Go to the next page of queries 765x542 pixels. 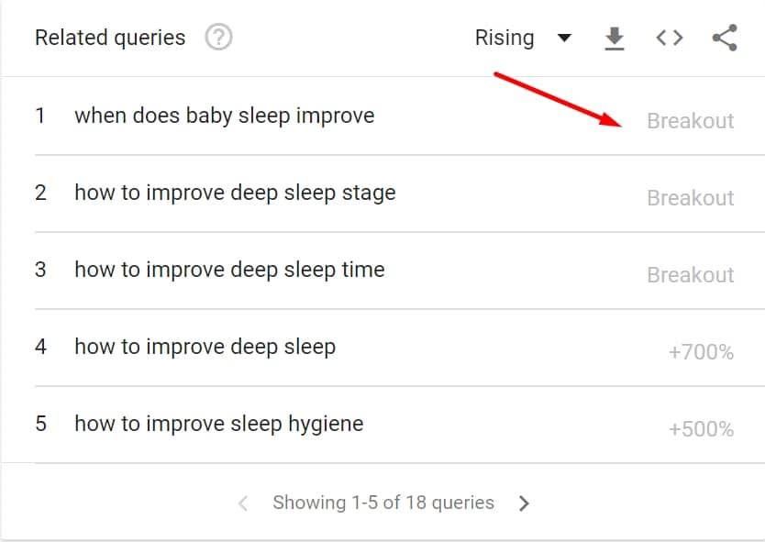524,503
